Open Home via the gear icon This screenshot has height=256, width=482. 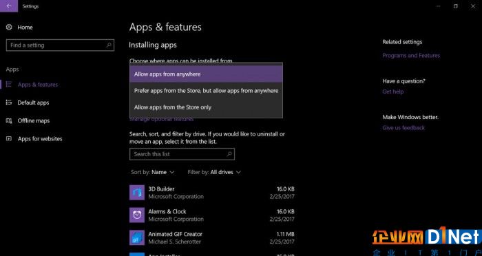(9, 27)
